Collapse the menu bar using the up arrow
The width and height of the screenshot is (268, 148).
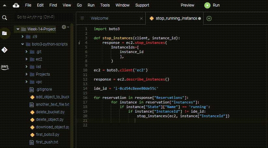(x=5, y=5)
